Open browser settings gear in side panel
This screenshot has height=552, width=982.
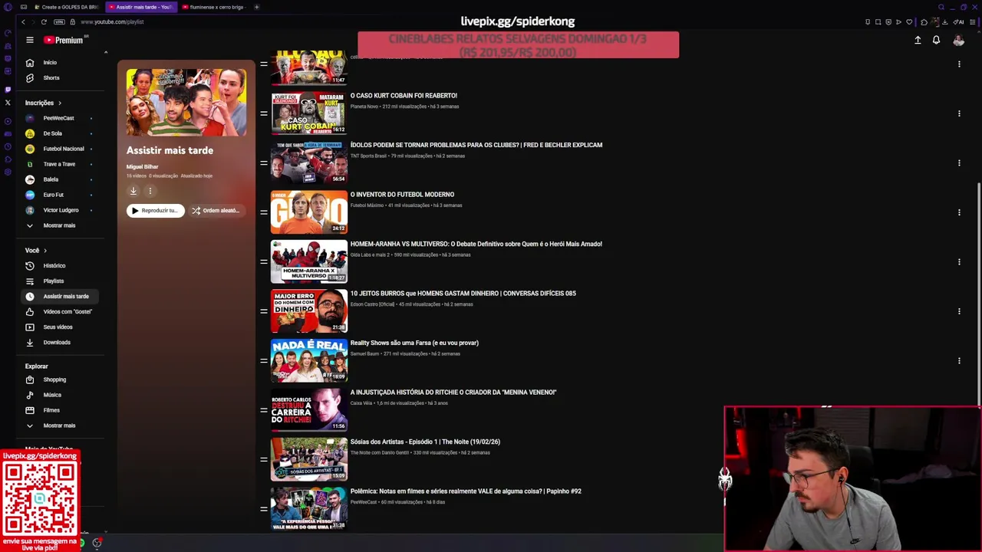(x=8, y=172)
